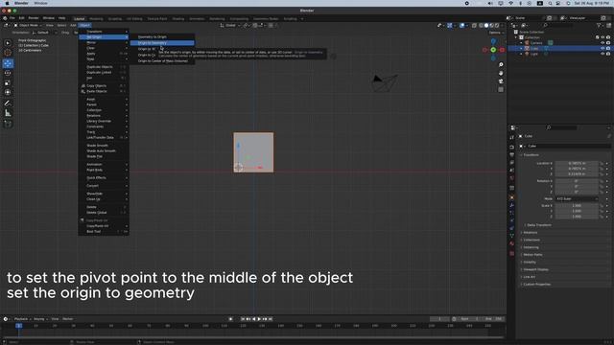Select the Add Cube tool

click(x=8, y=124)
